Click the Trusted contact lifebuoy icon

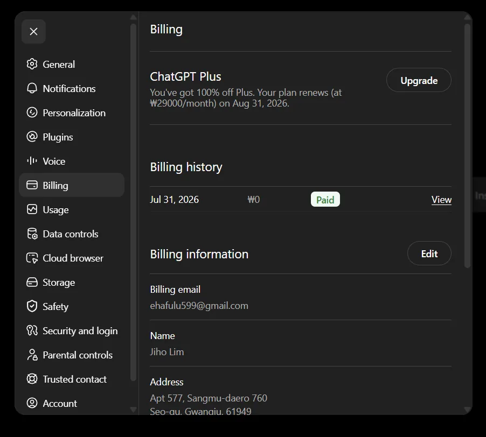[32, 379]
